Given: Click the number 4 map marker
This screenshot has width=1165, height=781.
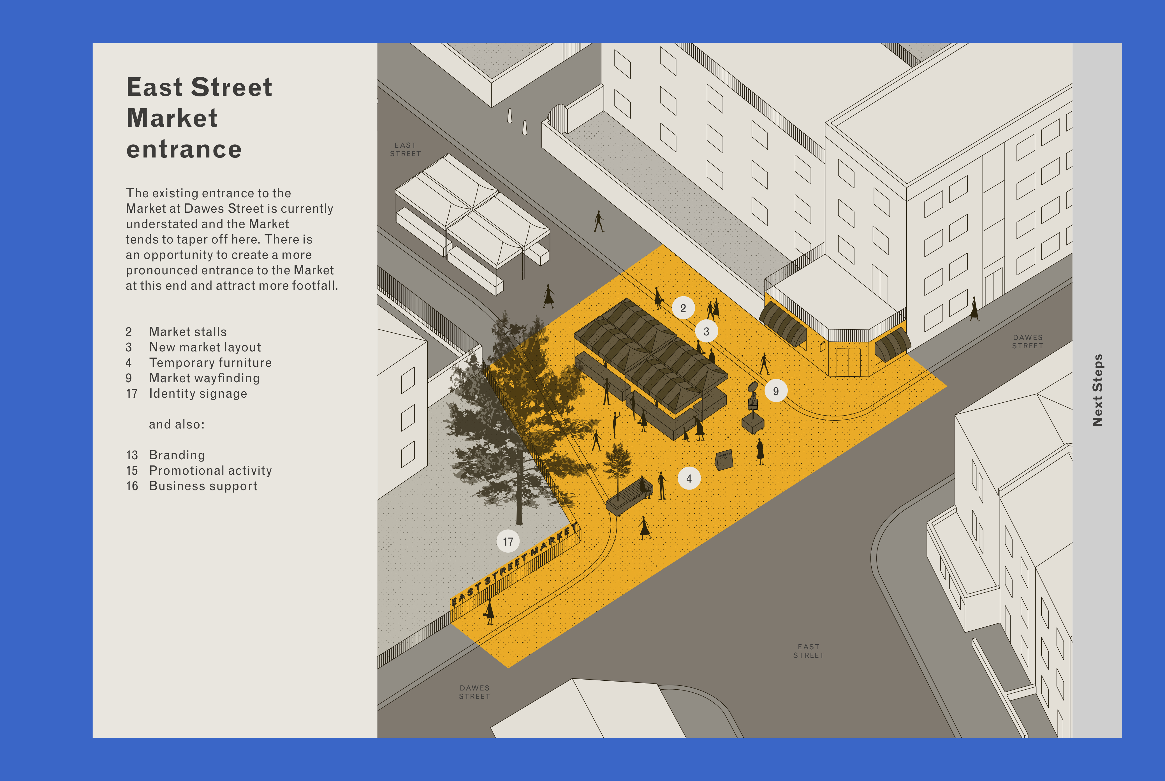Looking at the screenshot, I should (x=689, y=479).
